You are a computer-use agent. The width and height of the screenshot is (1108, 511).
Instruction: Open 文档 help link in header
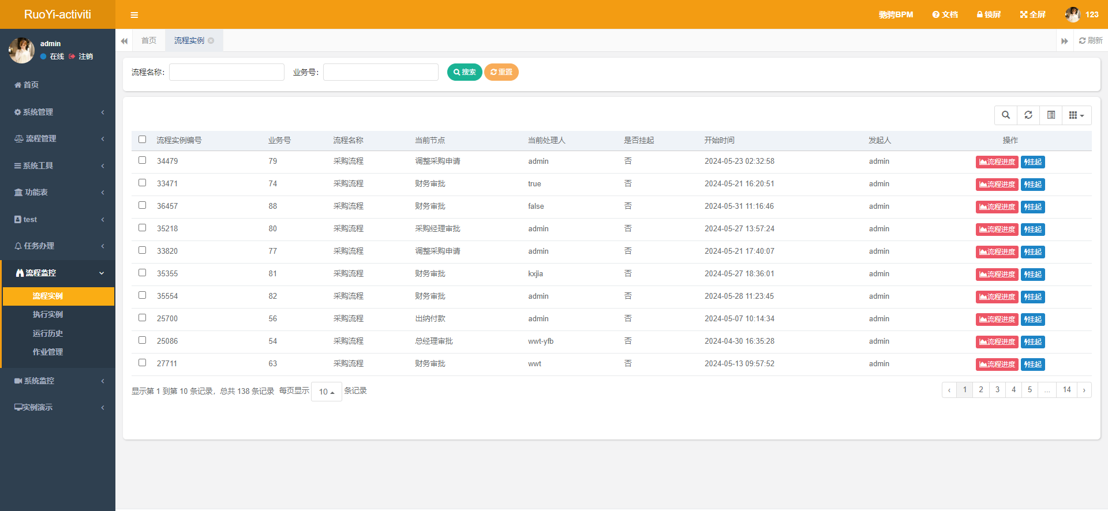(x=945, y=14)
